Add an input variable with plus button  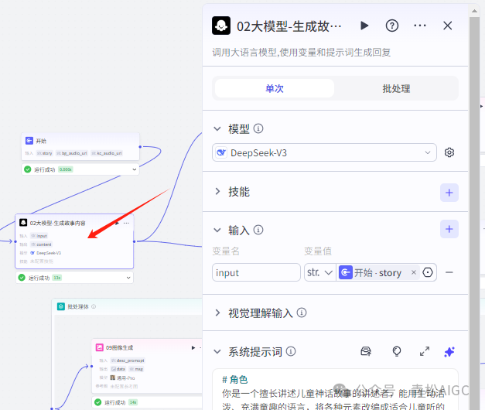click(449, 229)
